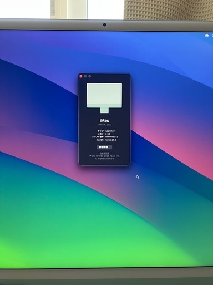Click the "macOS" row label

click(100, 140)
